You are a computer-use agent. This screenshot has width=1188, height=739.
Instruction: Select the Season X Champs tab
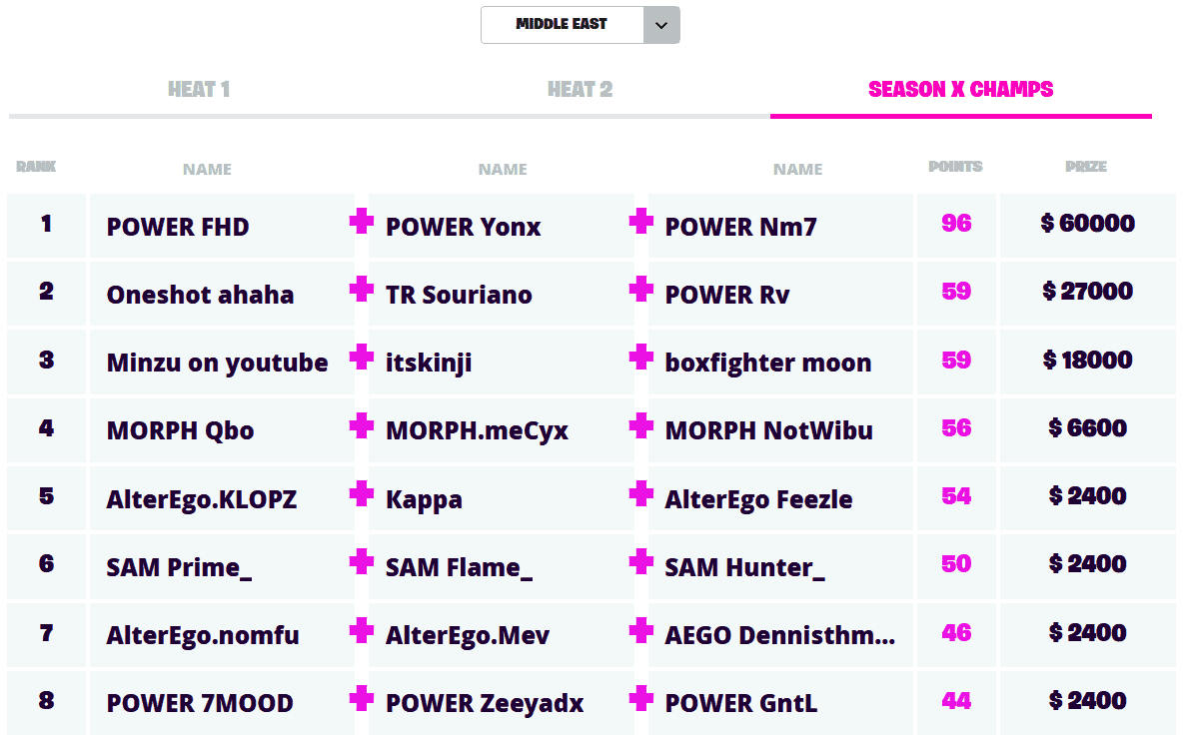960,90
